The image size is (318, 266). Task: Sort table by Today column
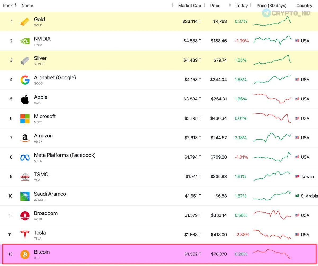point(244,6)
